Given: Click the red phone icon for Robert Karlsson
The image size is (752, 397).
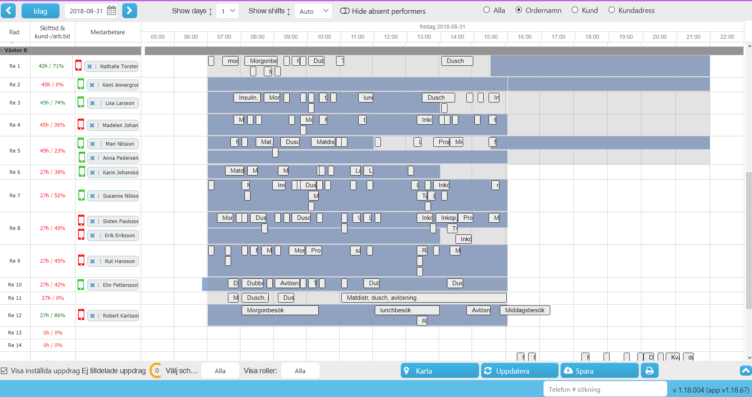Looking at the screenshot, I should pyautogui.click(x=81, y=315).
